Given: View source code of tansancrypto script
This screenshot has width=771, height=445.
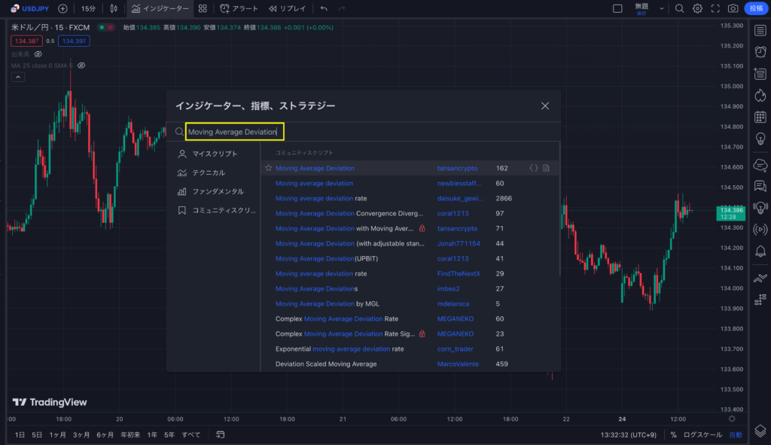Looking at the screenshot, I should tap(534, 168).
